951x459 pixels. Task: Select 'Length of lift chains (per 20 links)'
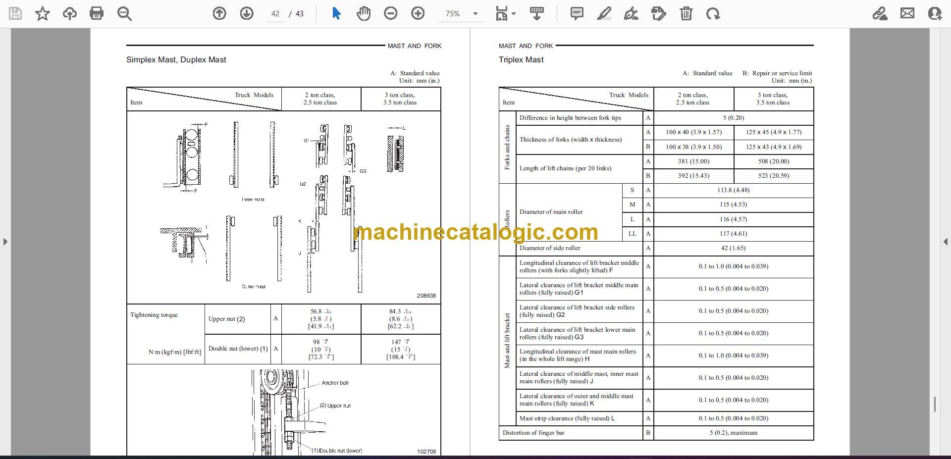[x=566, y=168]
